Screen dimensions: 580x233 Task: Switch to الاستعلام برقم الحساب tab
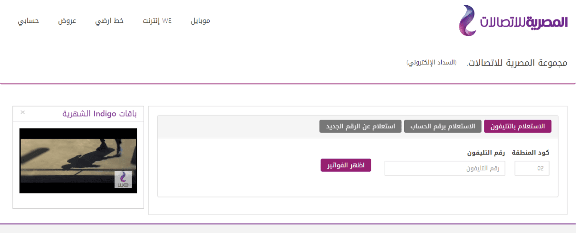[442, 126]
